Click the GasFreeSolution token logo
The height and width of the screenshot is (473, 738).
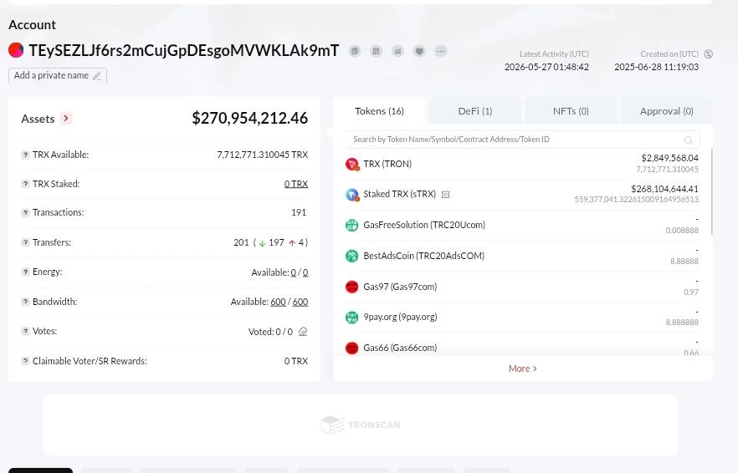(x=352, y=225)
